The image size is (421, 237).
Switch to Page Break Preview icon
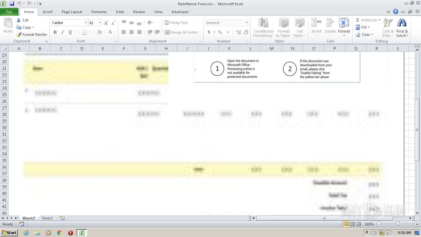pos(359,224)
